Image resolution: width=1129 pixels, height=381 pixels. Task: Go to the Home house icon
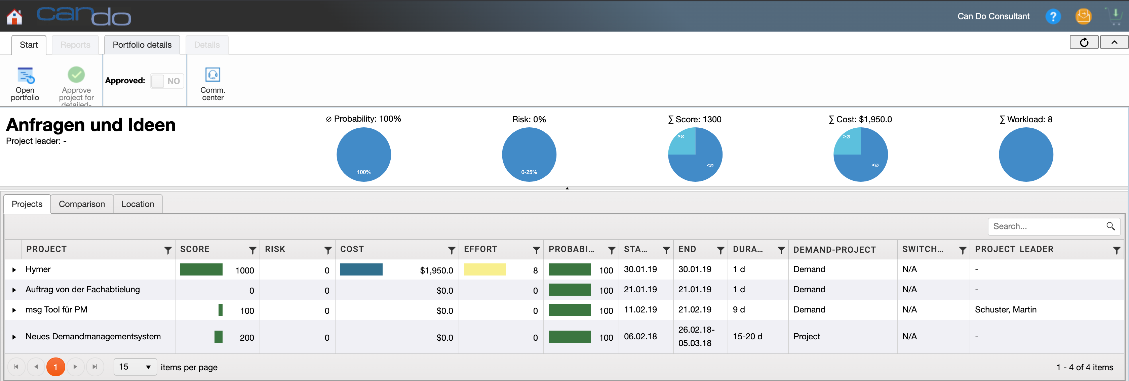coord(14,17)
